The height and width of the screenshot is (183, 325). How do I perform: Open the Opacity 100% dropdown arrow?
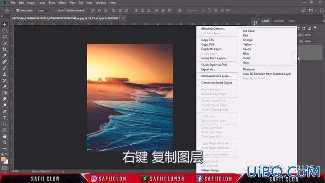tap(314, 35)
